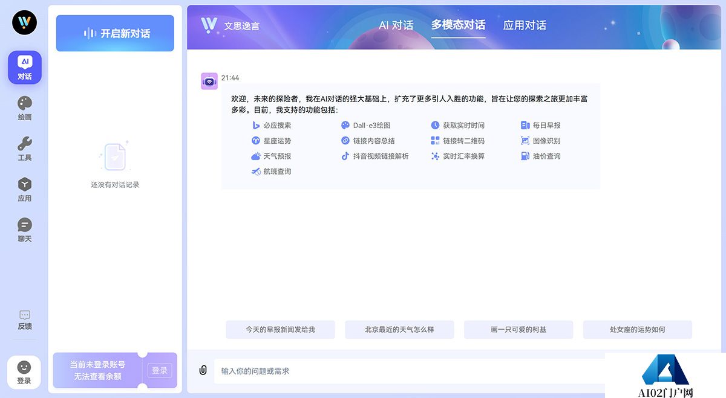
Task: Click the 21:44 message timestamp
Action: [230, 78]
